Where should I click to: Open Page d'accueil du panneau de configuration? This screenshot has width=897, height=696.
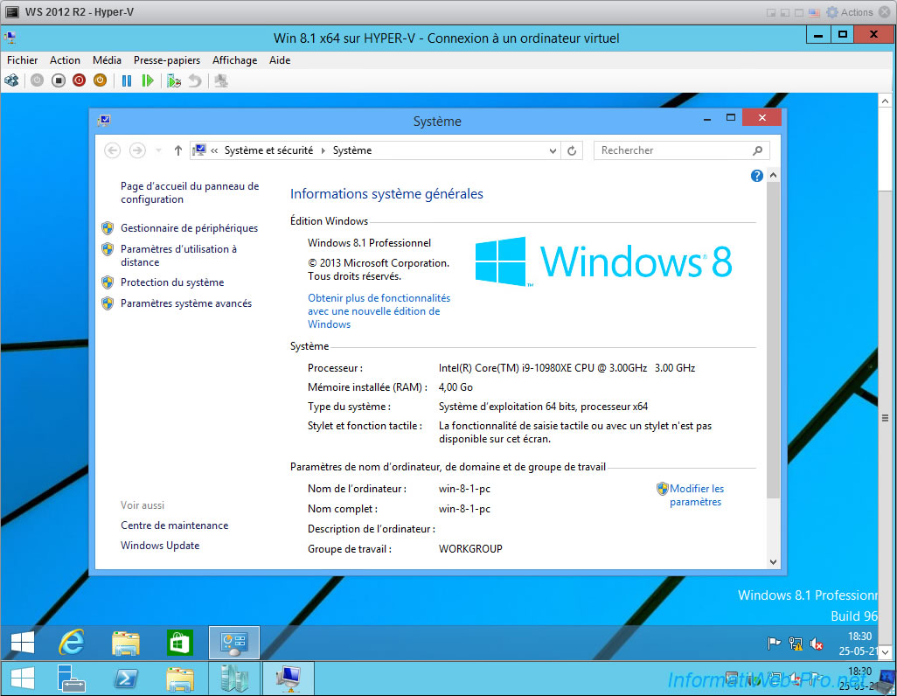tap(190, 193)
